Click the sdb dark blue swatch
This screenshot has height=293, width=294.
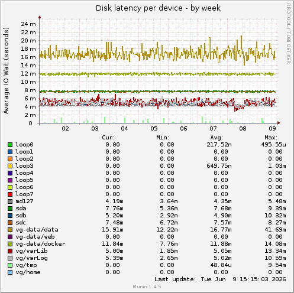pyautogui.click(x=10, y=216)
